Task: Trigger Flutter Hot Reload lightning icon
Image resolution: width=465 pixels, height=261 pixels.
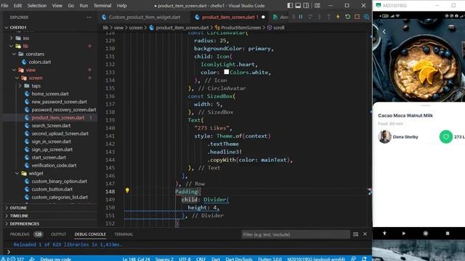Action: (338, 17)
